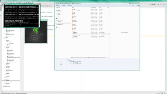Open Music library in navigation pane

(59, 13)
